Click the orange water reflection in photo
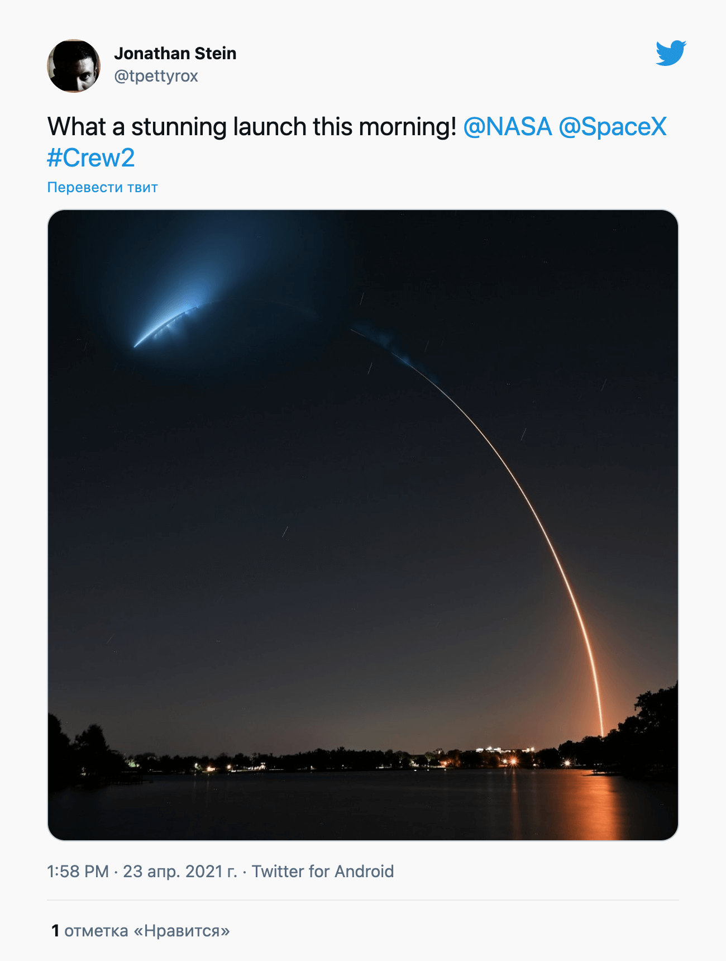Screen dimensions: 726x961 (x=598, y=805)
